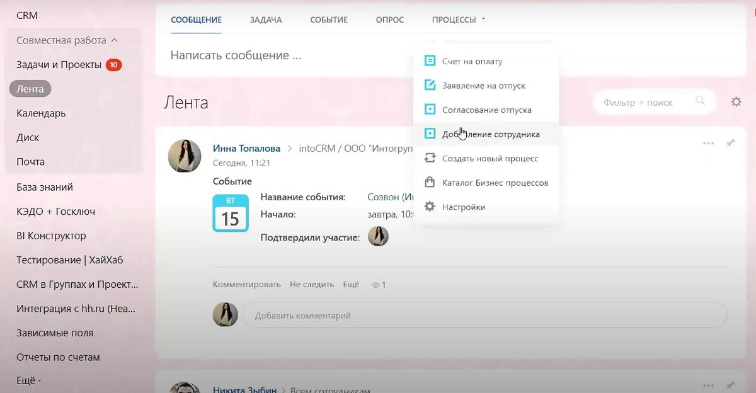
Task: Click the Добавление сотрудника process icon
Action: pos(430,134)
